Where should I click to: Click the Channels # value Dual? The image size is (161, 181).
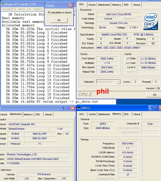click(x=150, y=124)
